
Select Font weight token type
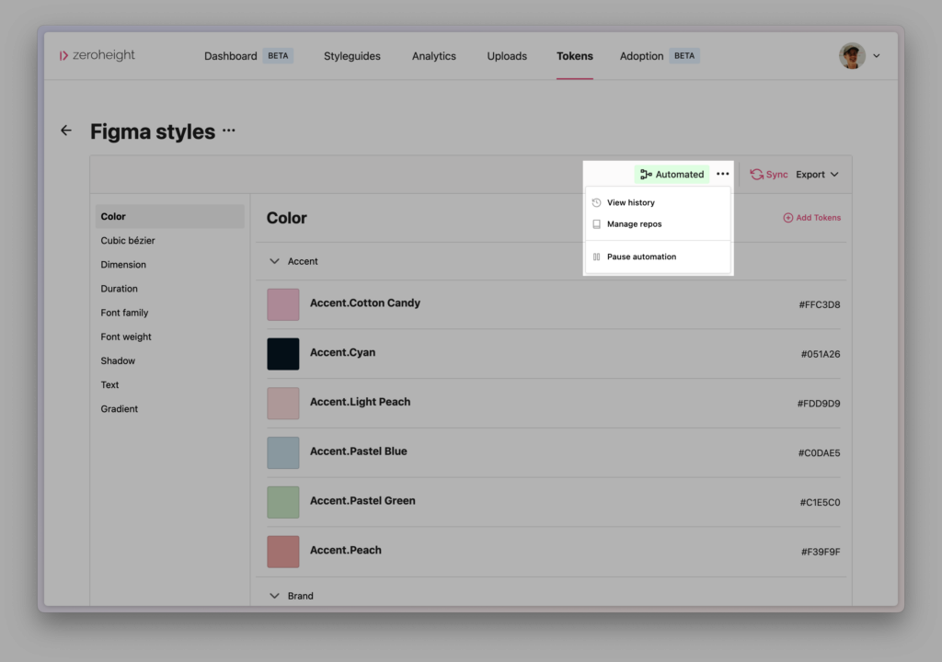point(170,337)
